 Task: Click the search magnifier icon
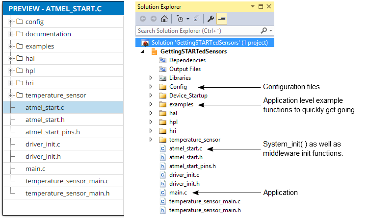(264, 30)
